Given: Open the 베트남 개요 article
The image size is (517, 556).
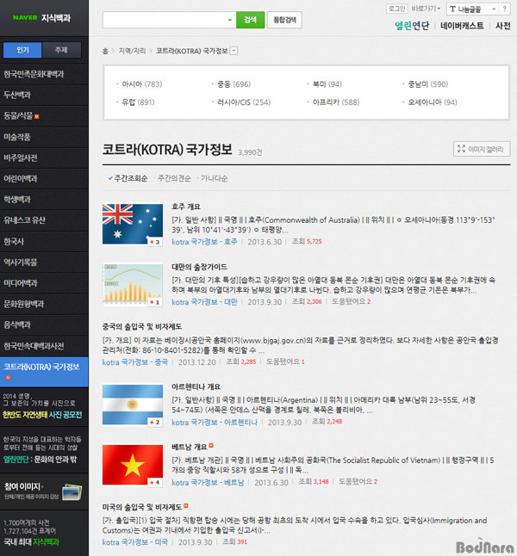Looking at the screenshot, I should click(190, 447).
